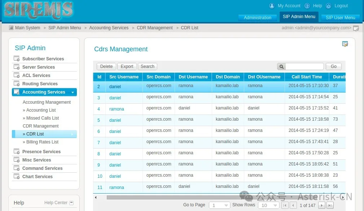Click the Presence Services menu icon
Screen dimensions: 364x211
[x=17, y=151]
